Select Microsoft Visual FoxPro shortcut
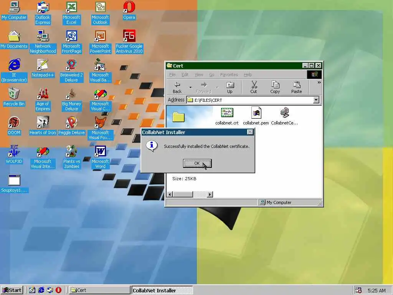 100,128
